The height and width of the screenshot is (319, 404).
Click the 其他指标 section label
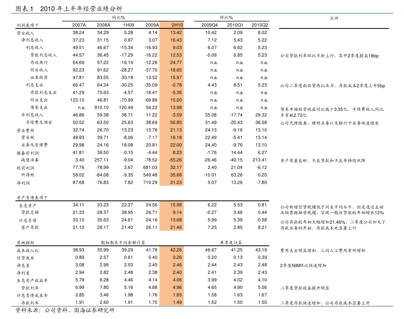coord(23,242)
